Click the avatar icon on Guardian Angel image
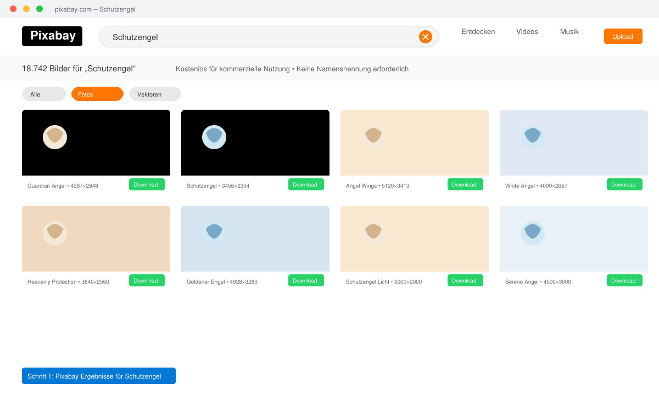This screenshot has width=659, height=395. tap(55, 137)
